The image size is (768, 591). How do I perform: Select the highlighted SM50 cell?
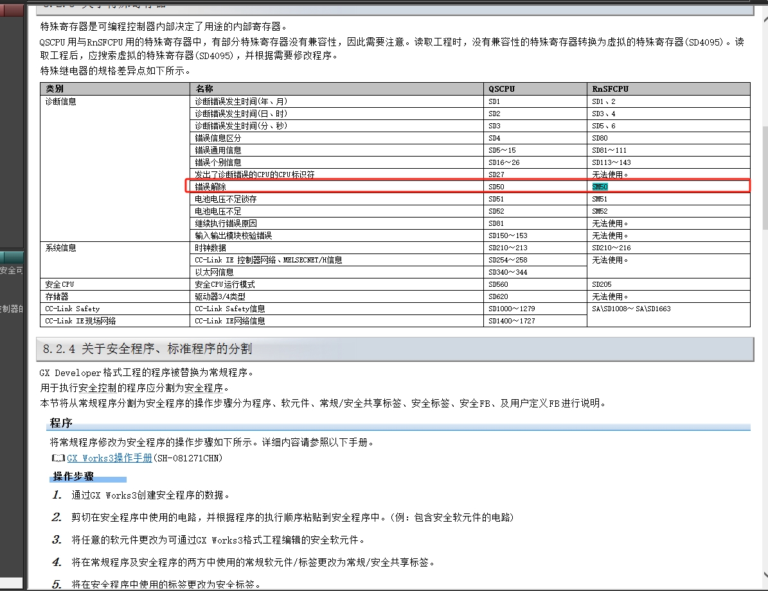[x=600, y=187]
